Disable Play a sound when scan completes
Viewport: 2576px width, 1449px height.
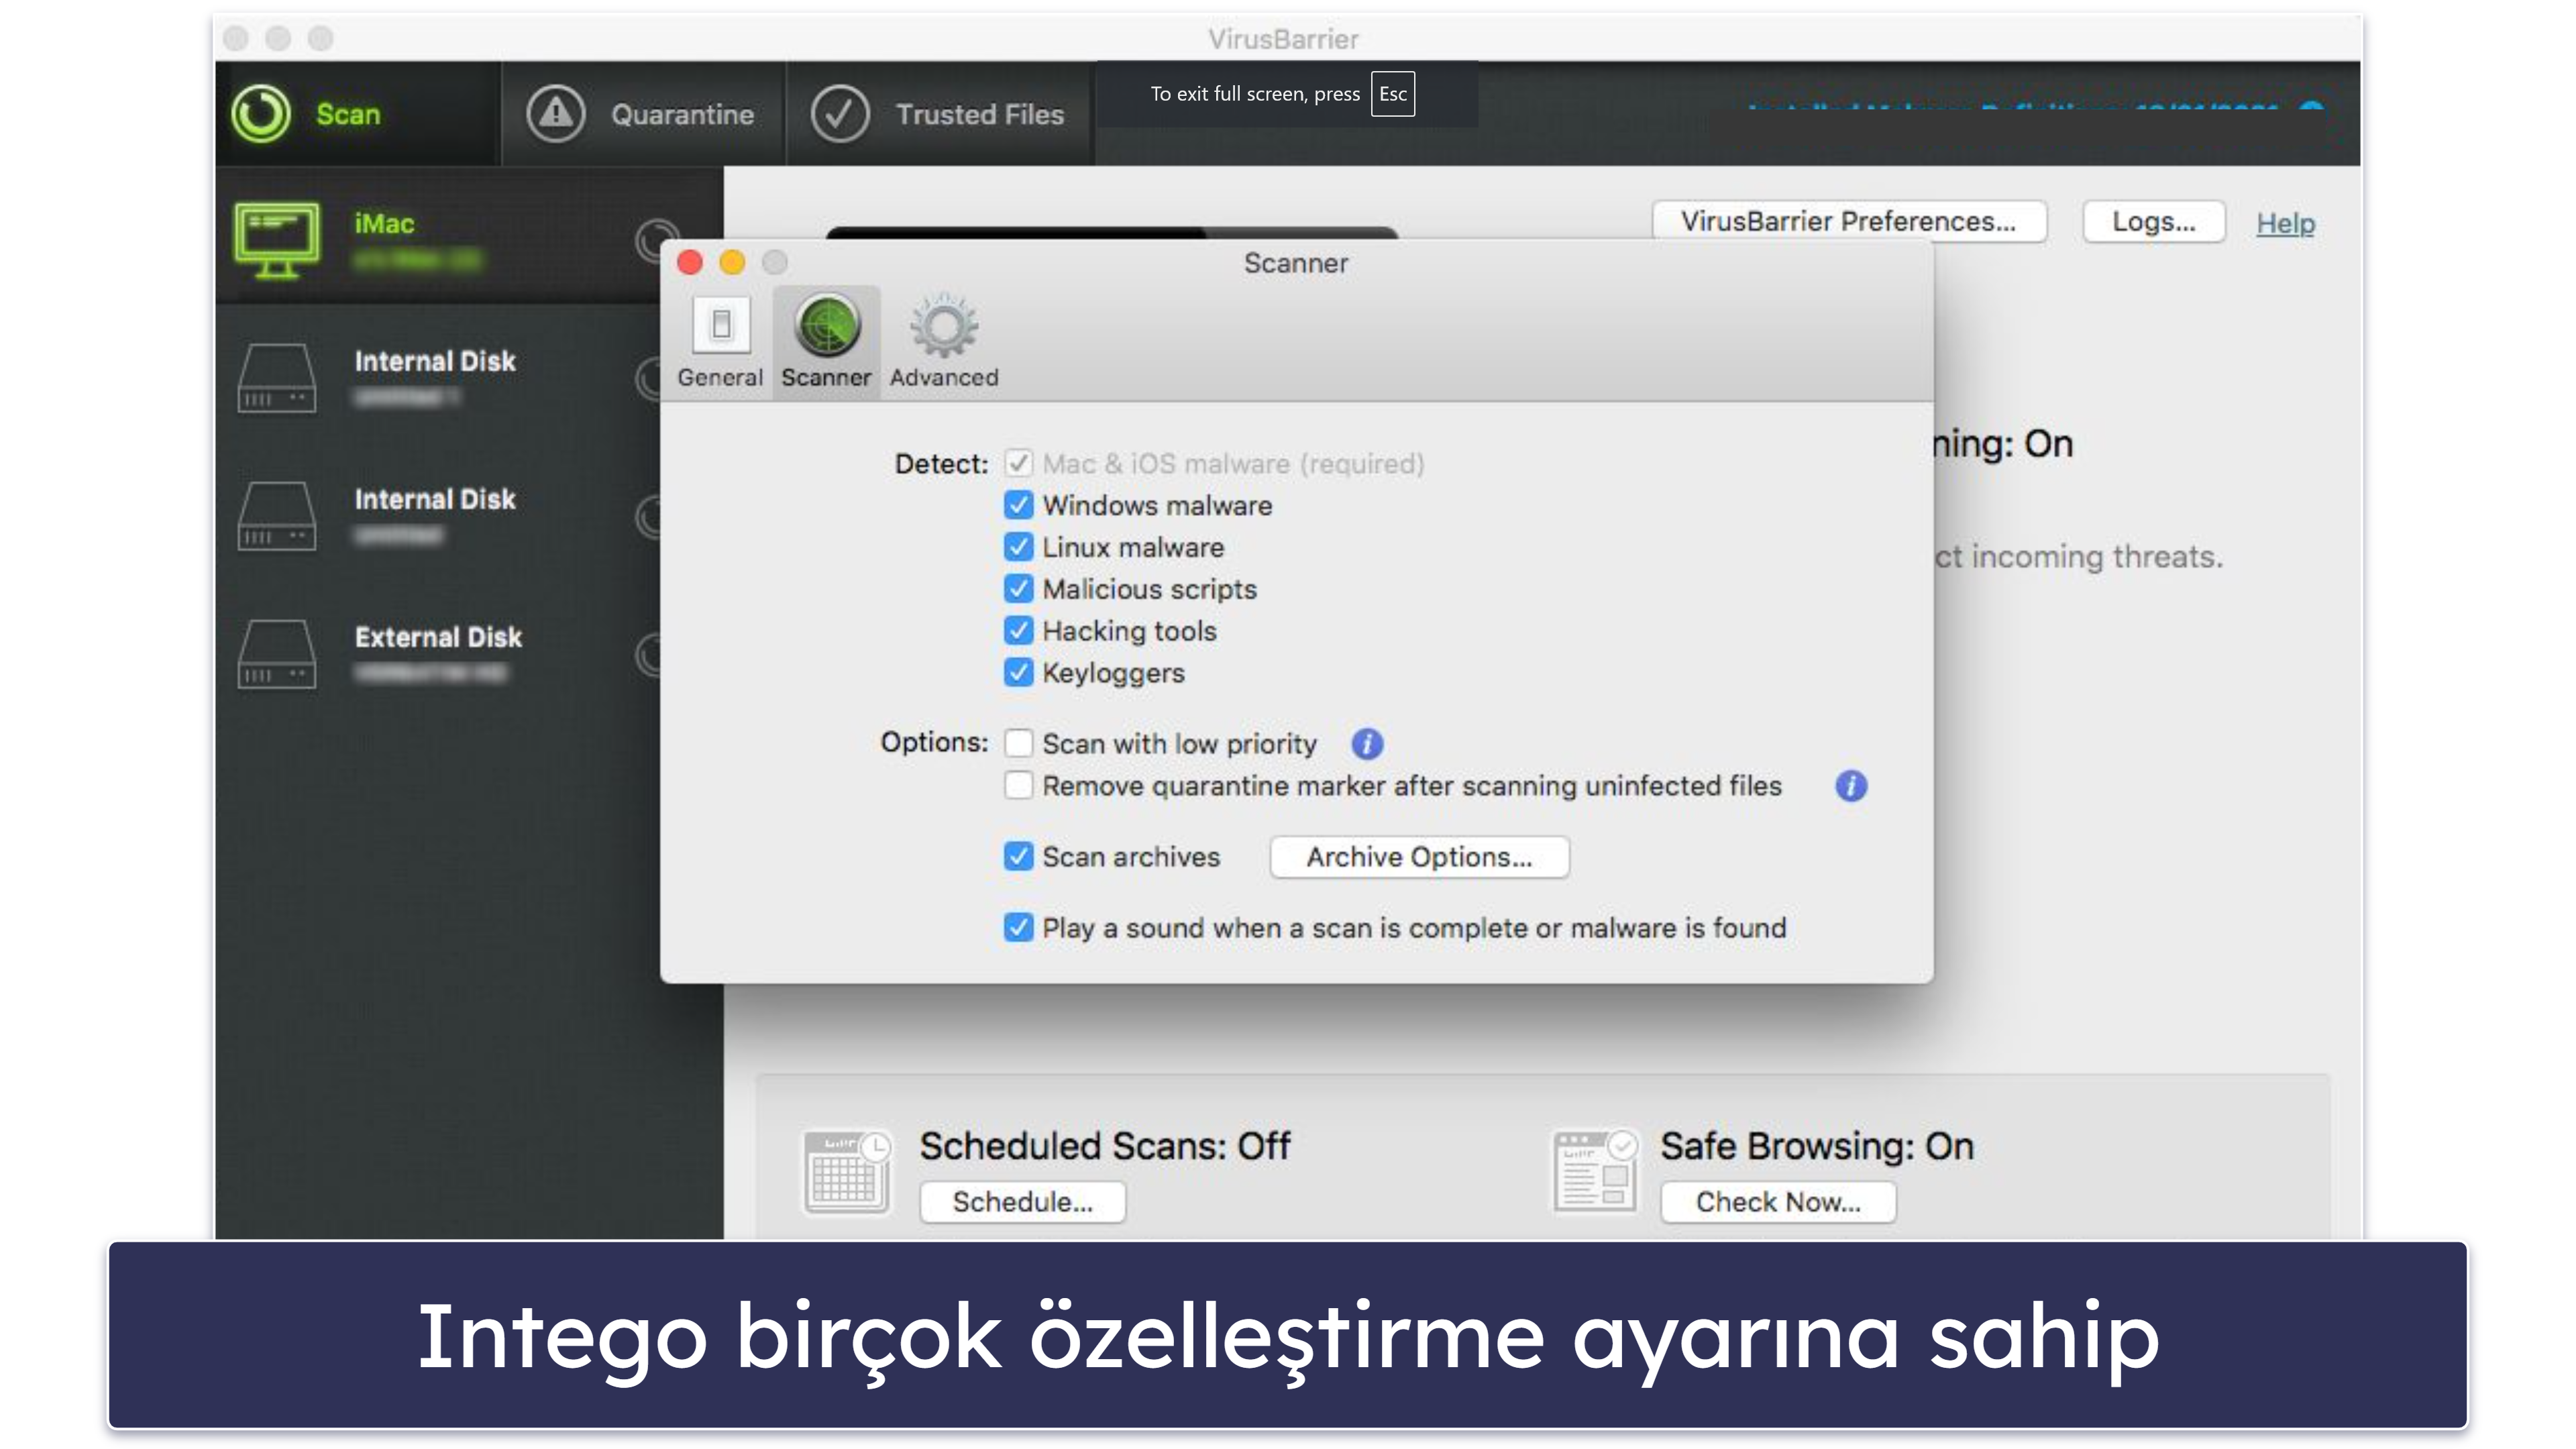(1018, 928)
